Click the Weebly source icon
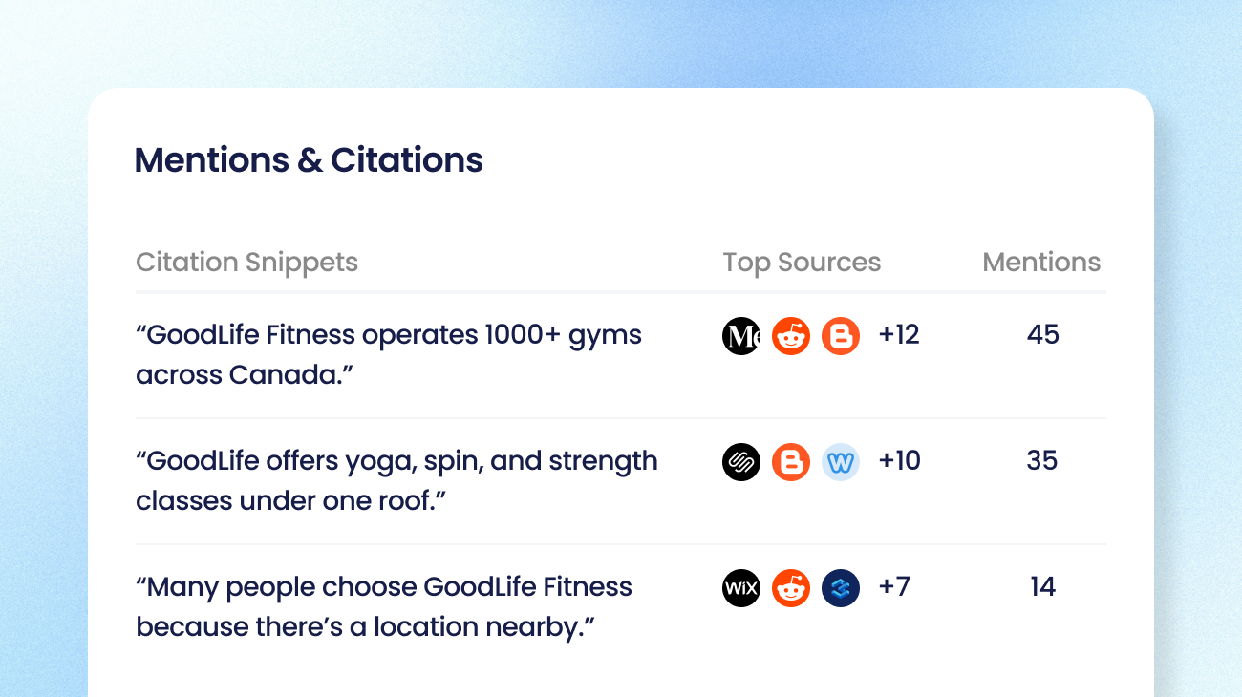The height and width of the screenshot is (697, 1242). (x=841, y=462)
